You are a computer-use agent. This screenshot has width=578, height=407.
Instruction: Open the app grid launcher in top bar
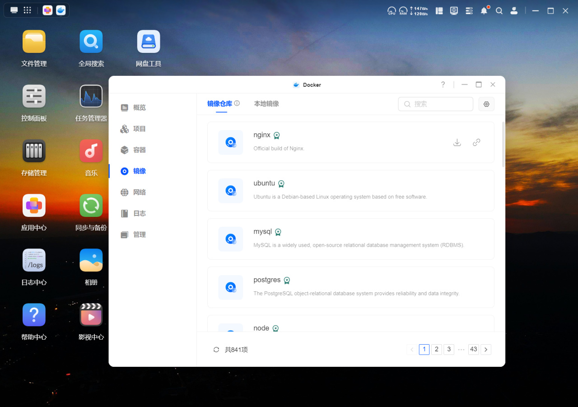click(27, 10)
